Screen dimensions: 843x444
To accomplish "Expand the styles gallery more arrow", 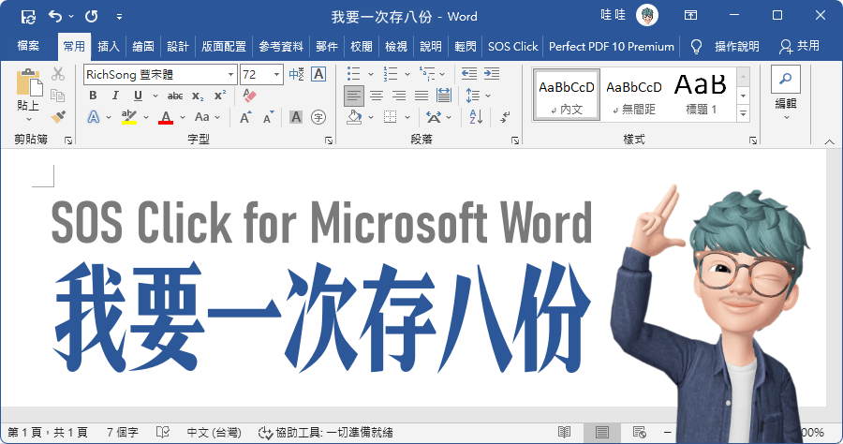I will pyautogui.click(x=743, y=113).
